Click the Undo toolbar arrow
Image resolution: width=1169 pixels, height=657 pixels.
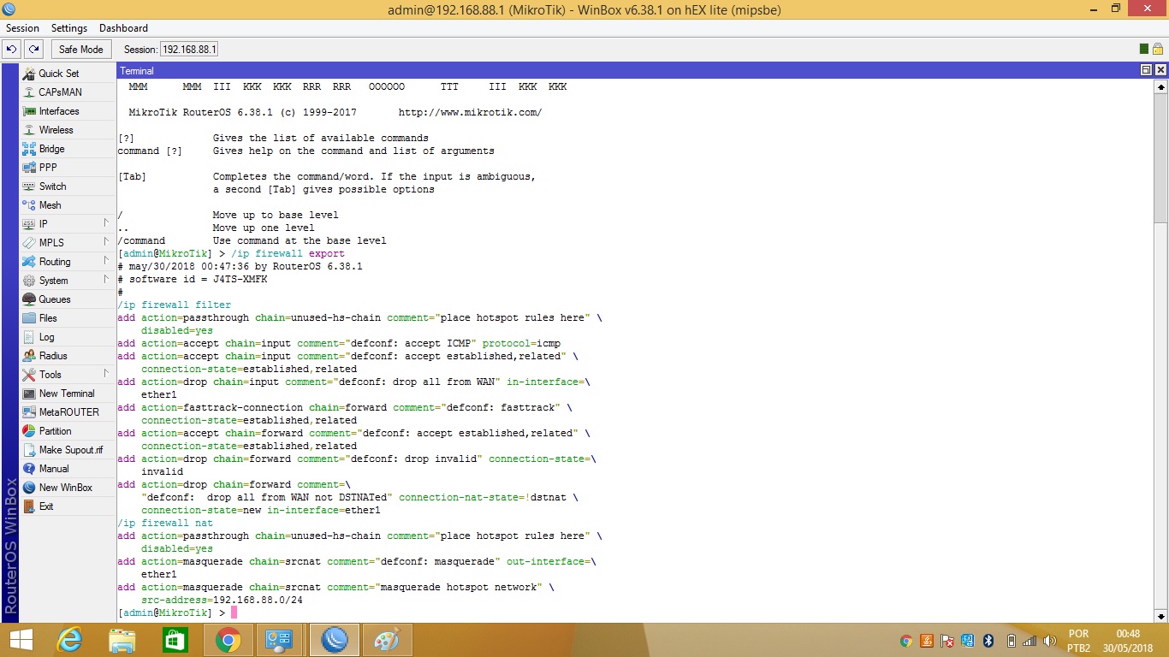coord(12,50)
